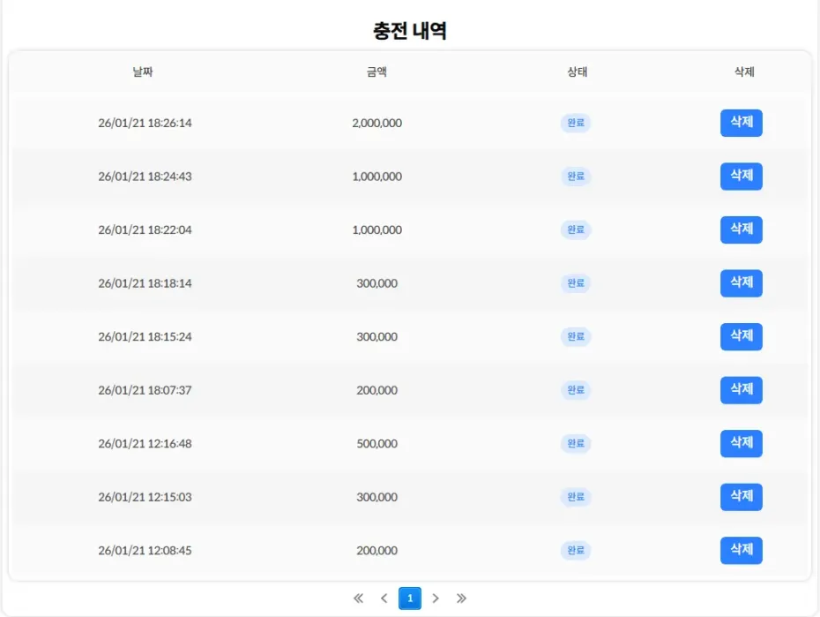Click the next page chevron

pyautogui.click(x=436, y=598)
